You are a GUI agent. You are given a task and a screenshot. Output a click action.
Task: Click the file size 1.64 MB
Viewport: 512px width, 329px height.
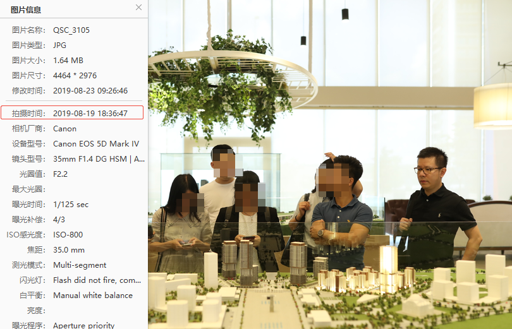click(68, 61)
